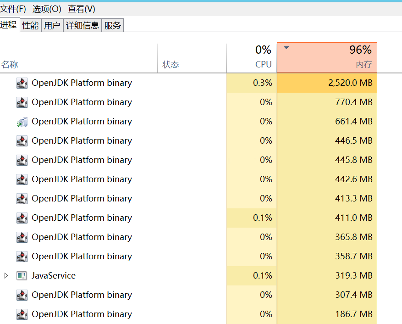Click the 0.1% CPU value for JavaService
402x324 pixels.
[263, 275]
